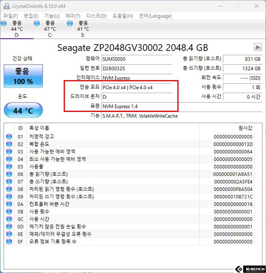The width and height of the screenshot is (266, 273).
Task: Select the E: drive tab at 41 °C
Action: [x=83, y=29]
